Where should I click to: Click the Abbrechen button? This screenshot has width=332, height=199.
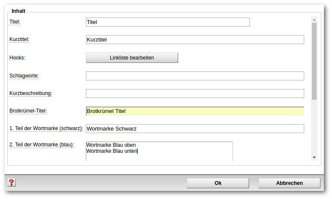(x=289, y=183)
